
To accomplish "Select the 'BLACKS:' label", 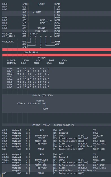I will [12, 61].
